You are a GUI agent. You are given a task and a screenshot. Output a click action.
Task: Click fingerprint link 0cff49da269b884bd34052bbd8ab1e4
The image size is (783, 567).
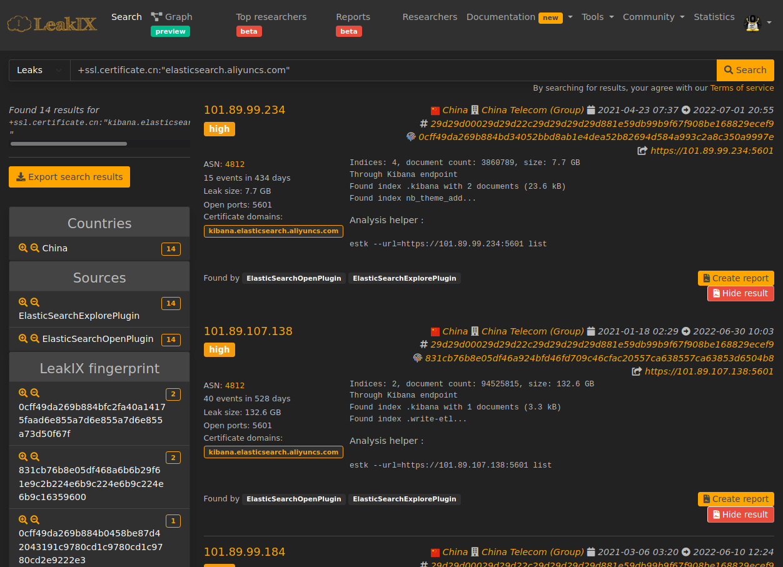[596, 137]
